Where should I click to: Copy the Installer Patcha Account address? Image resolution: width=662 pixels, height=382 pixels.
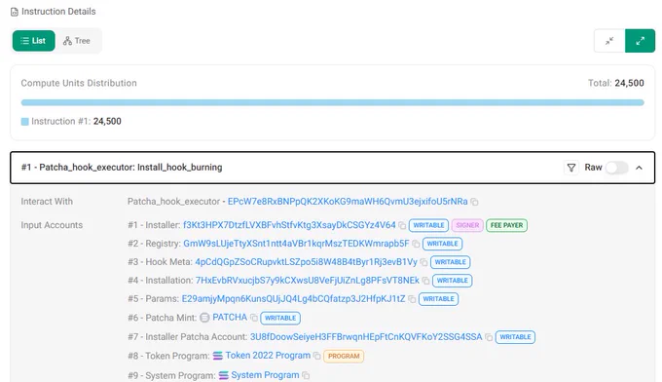489,337
